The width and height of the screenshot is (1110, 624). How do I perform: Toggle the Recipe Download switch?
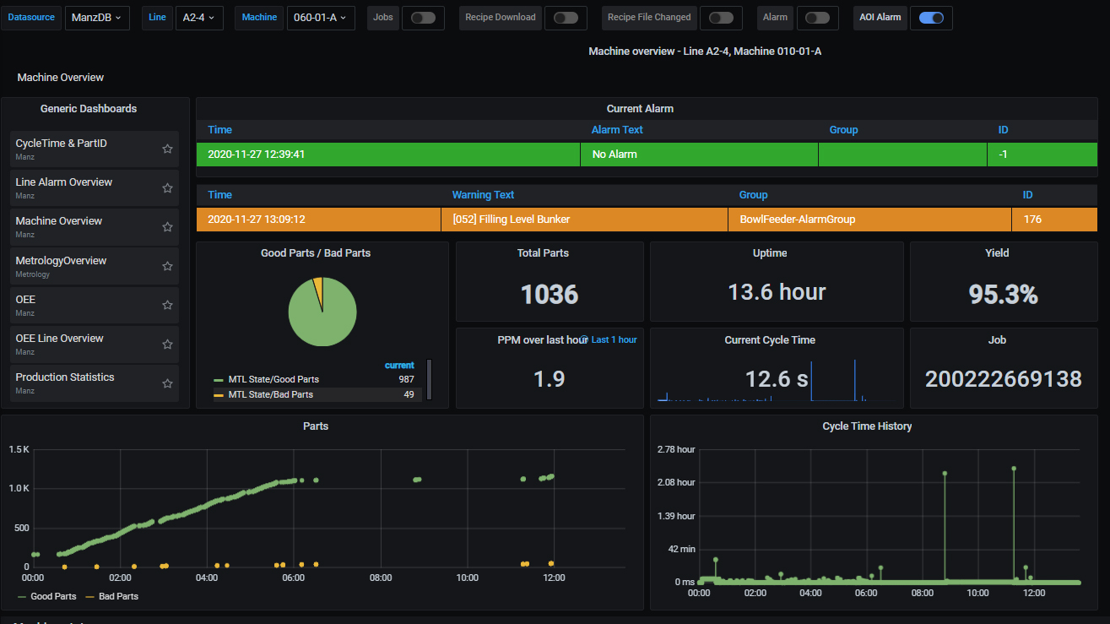566,18
